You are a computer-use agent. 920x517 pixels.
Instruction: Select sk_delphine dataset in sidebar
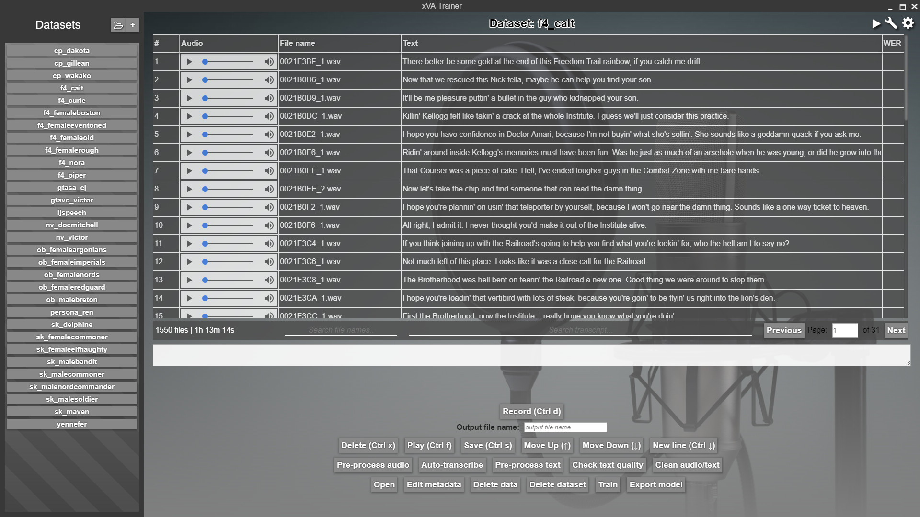[72, 325]
